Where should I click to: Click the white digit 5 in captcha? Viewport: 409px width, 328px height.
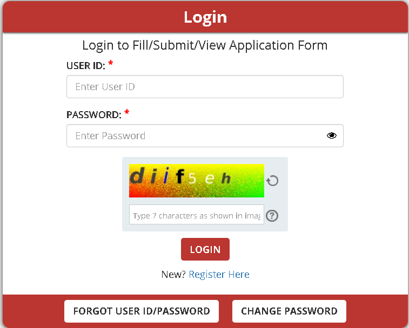(192, 179)
